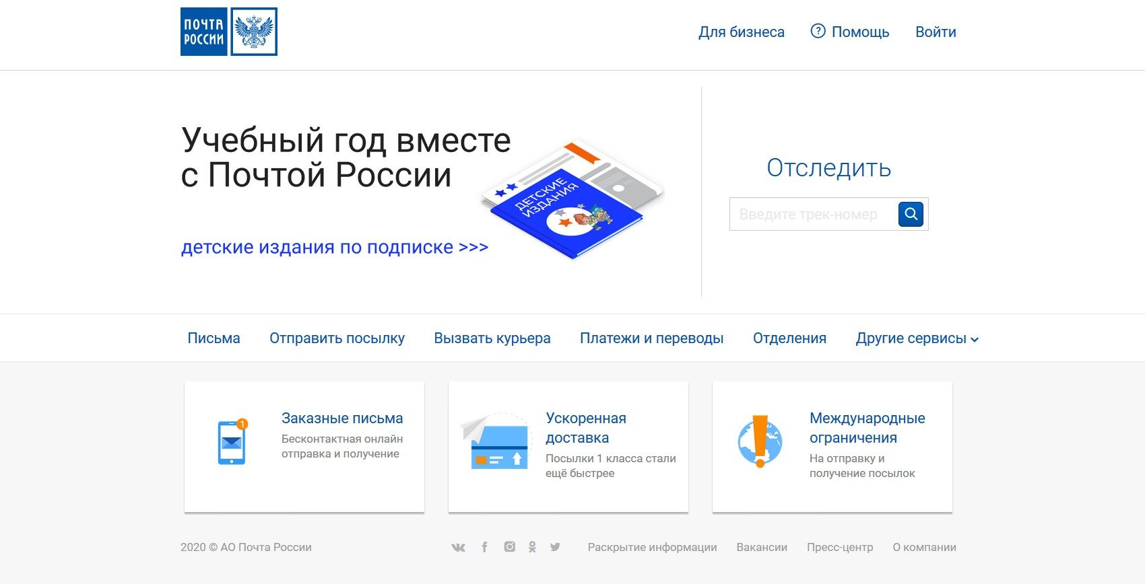Click the phone envelope icon for Заказные письма
The width and height of the screenshot is (1145, 584).
232,441
